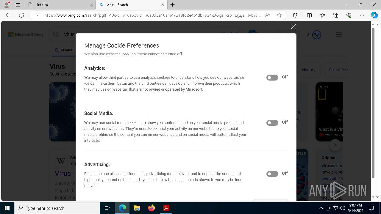Open the Bing hamburger menu
The width and height of the screenshot is (381, 214).
click(339, 34)
